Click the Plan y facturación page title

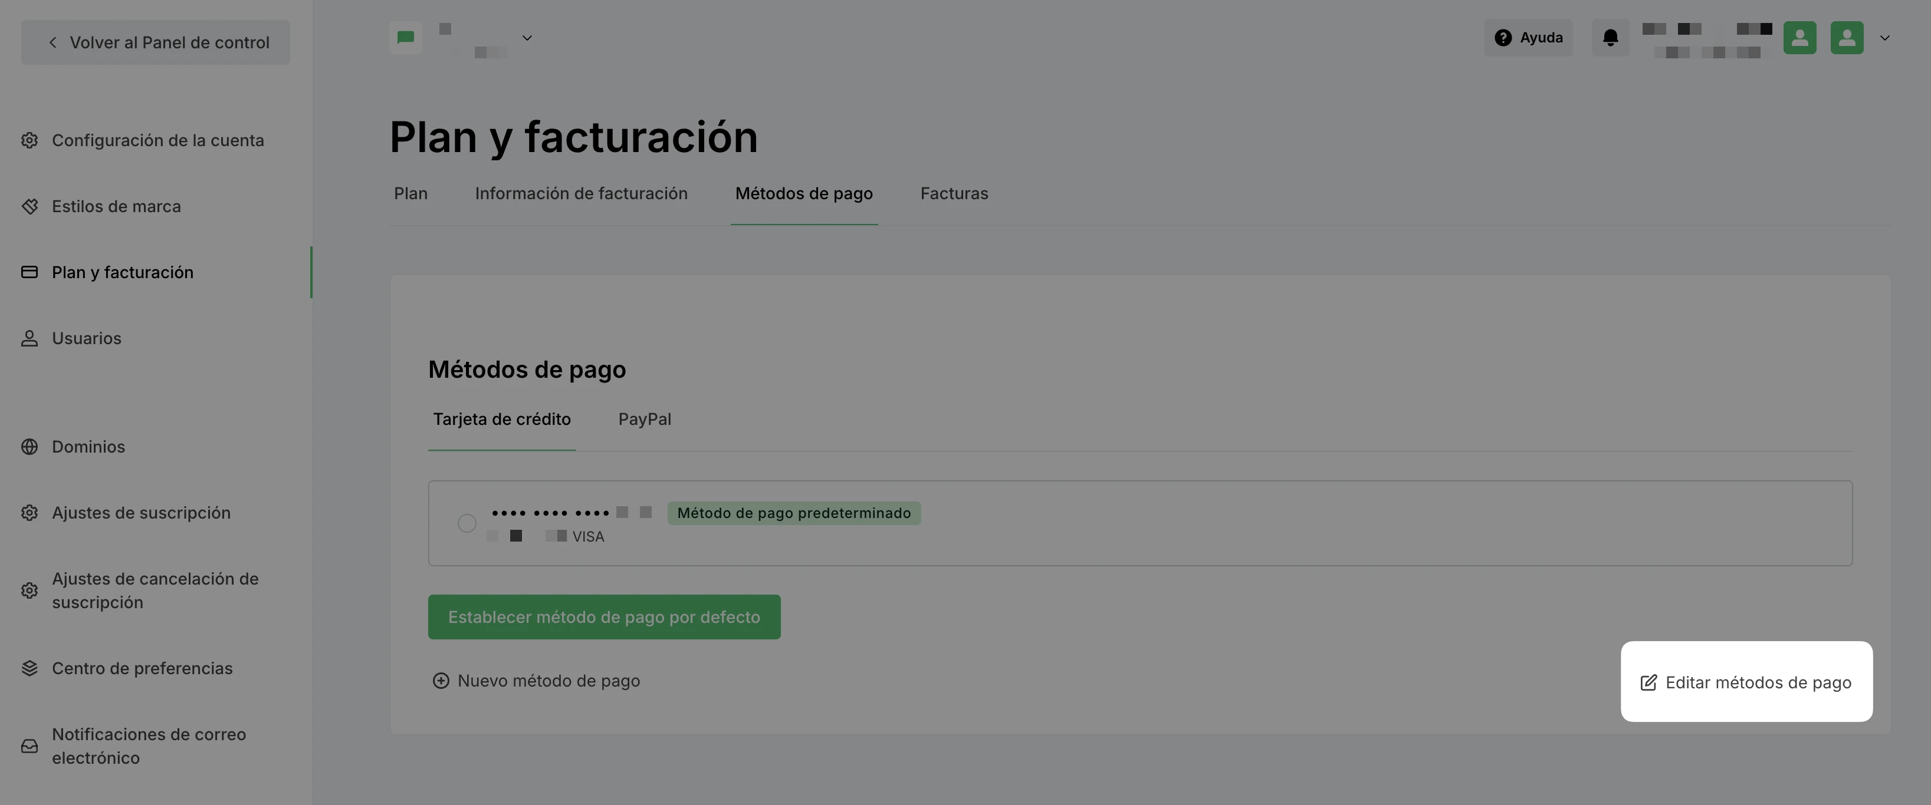[x=573, y=137]
